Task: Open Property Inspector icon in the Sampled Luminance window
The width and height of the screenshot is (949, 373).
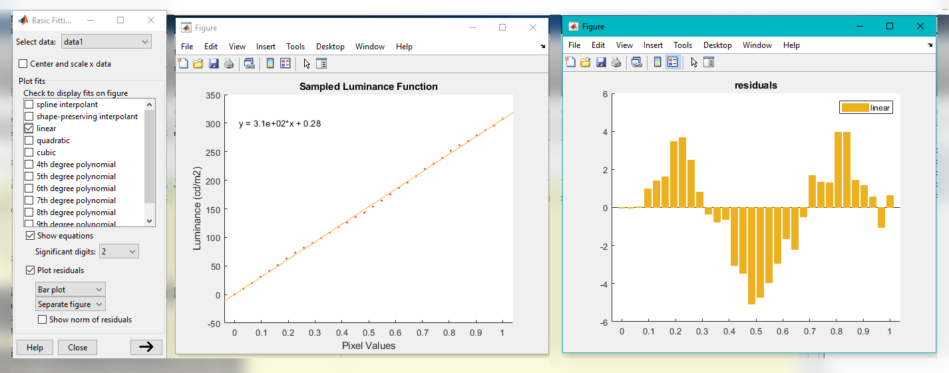Action: point(321,64)
